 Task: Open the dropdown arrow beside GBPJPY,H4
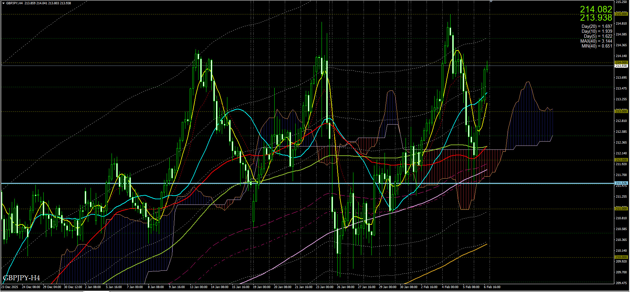[3, 3]
